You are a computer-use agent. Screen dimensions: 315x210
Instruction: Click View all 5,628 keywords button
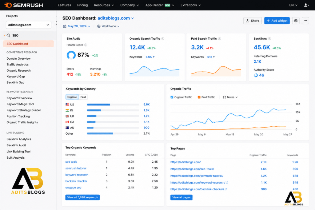click(82, 197)
